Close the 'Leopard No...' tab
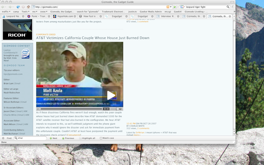Screen dimensions: 264x165 [23, 16]
